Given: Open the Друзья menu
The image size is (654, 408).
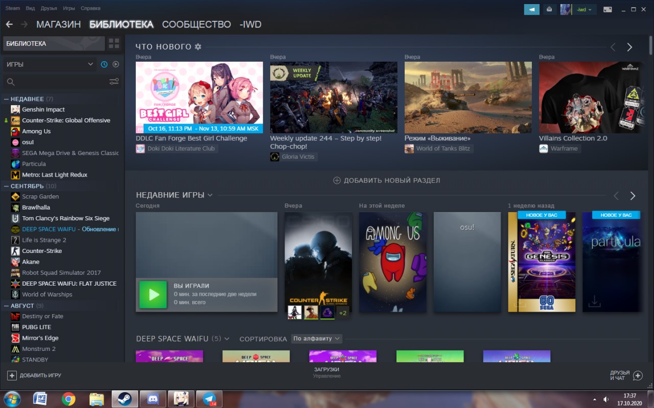Looking at the screenshot, I should point(49,8).
